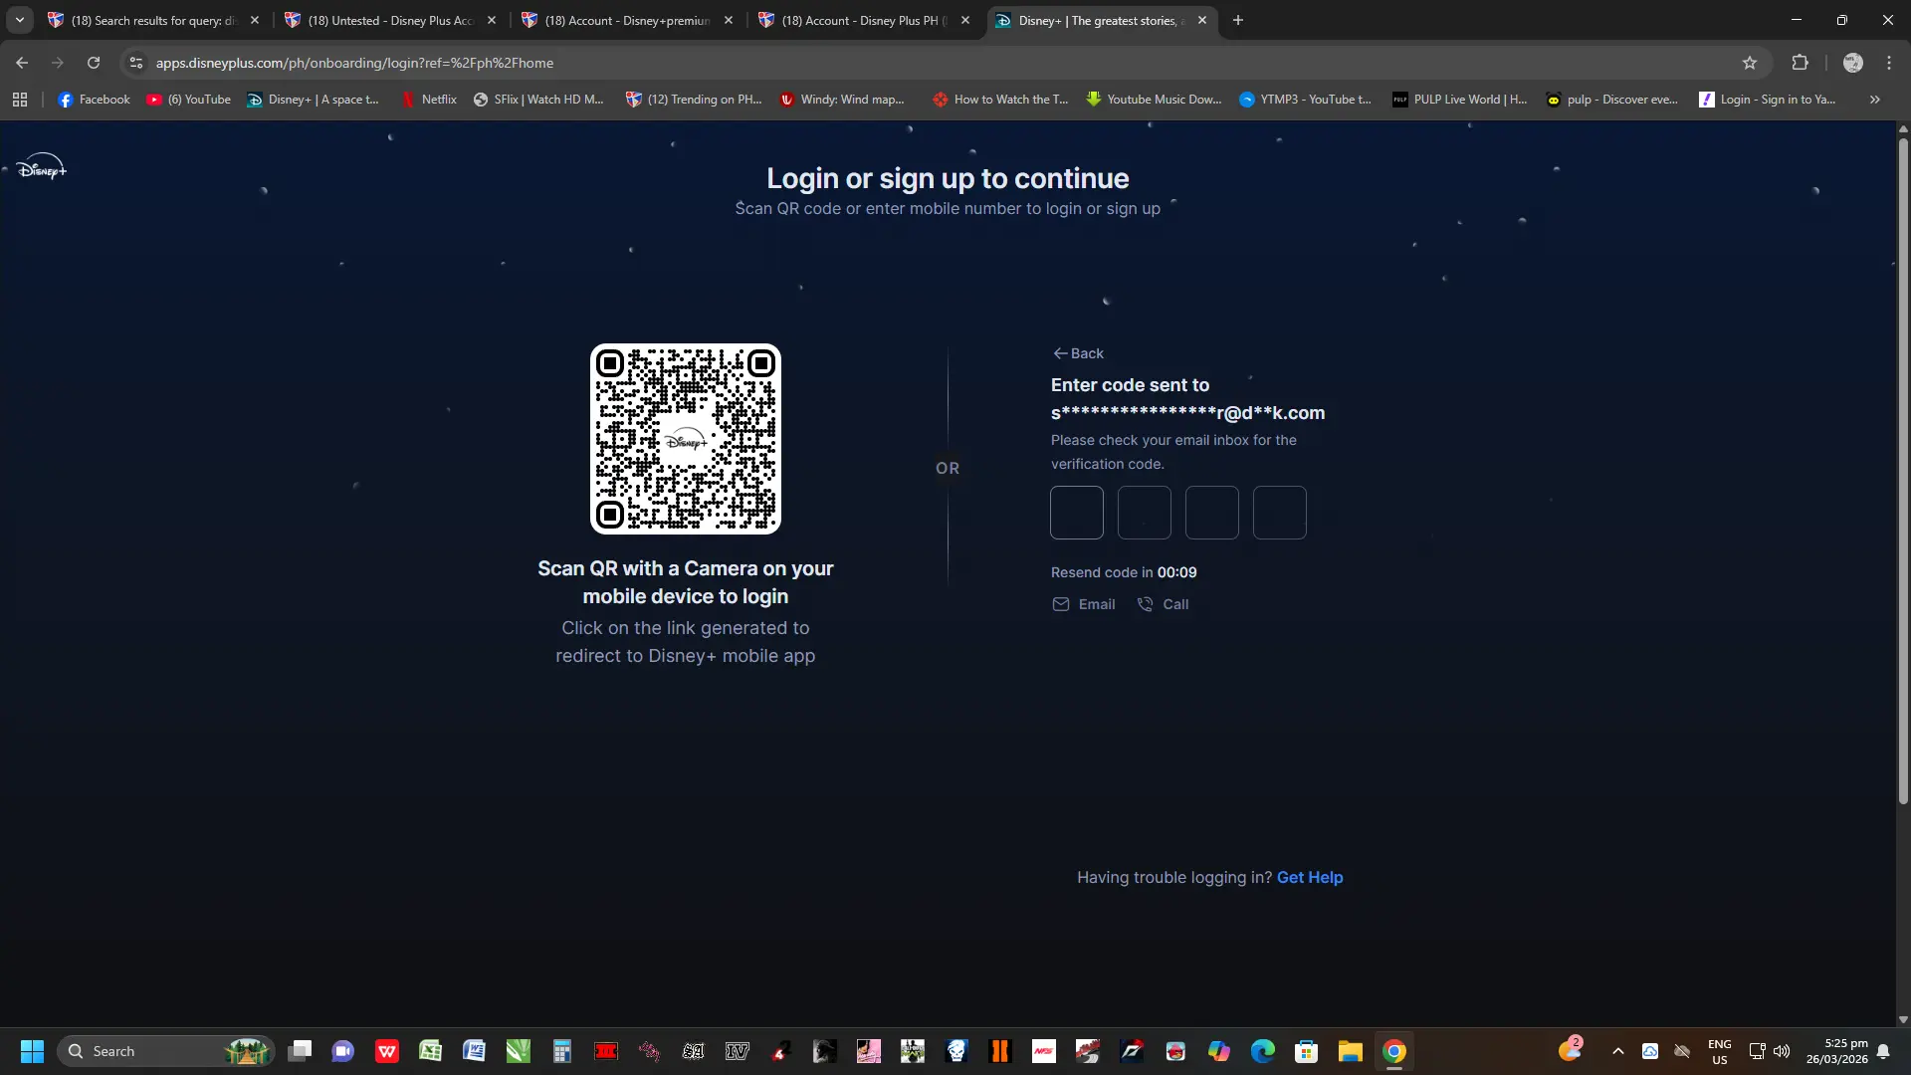Open the Netflix bookmark
1911x1075 pixels.
[x=428, y=100]
